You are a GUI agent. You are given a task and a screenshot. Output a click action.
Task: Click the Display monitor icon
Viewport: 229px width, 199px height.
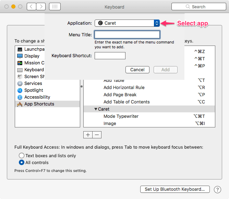point(20,56)
